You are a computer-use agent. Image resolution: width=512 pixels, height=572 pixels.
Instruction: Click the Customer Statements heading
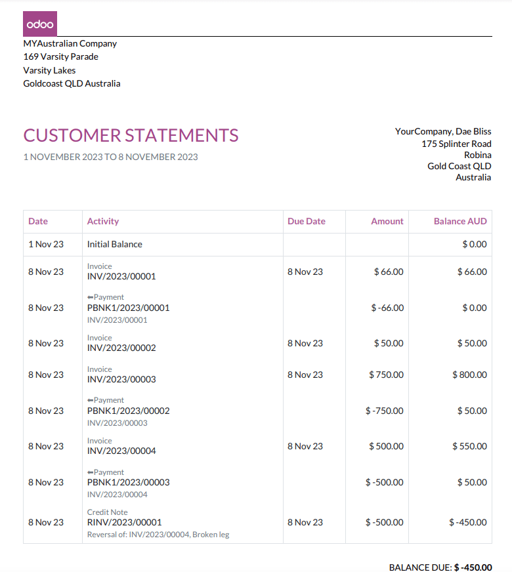pos(131,136)
